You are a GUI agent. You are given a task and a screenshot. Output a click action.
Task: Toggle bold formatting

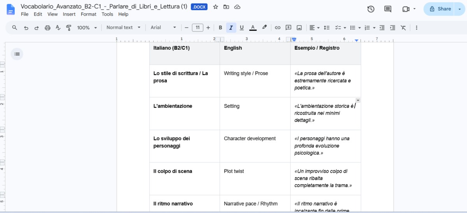pyautogui.click(x=220, y=28)
